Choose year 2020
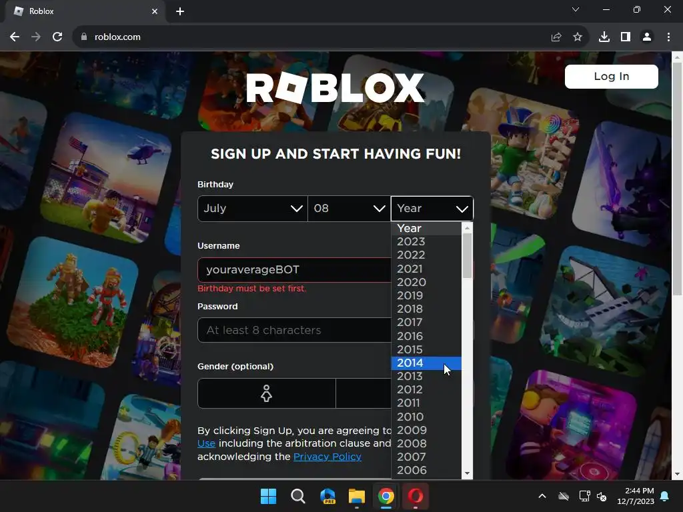 click(426, 282)
